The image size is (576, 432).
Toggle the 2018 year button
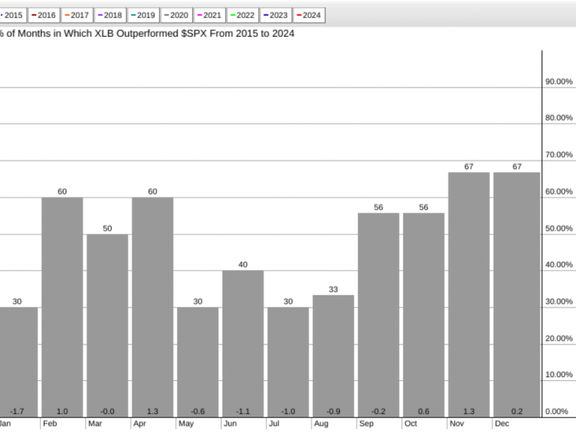point(110,15)
